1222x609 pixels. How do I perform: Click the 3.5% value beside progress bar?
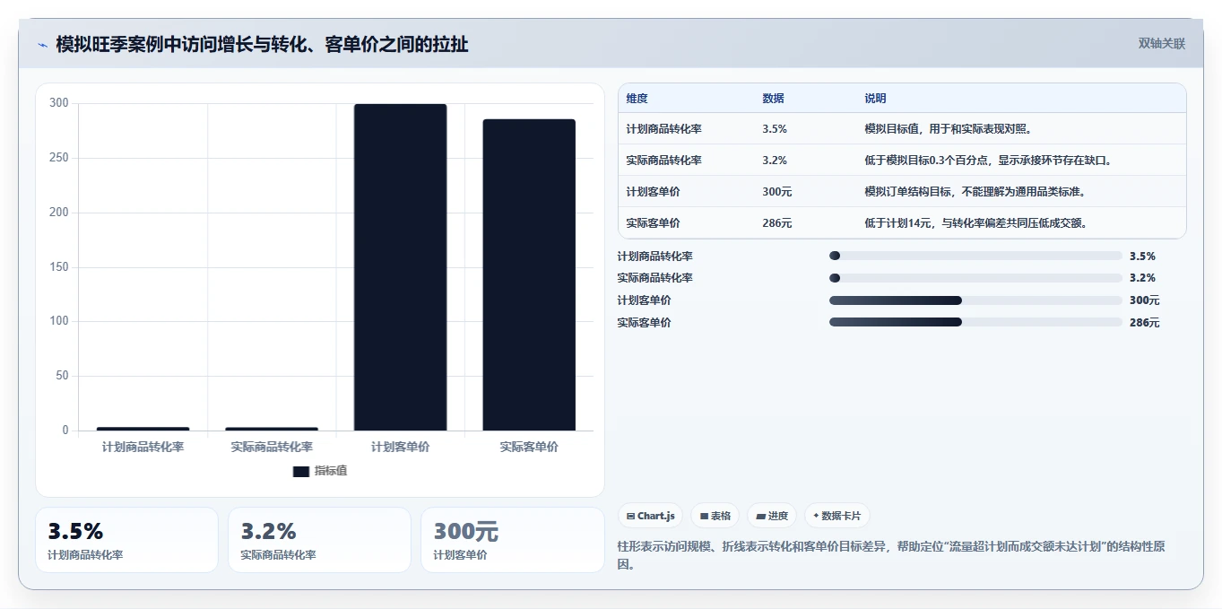[1142, 256]
